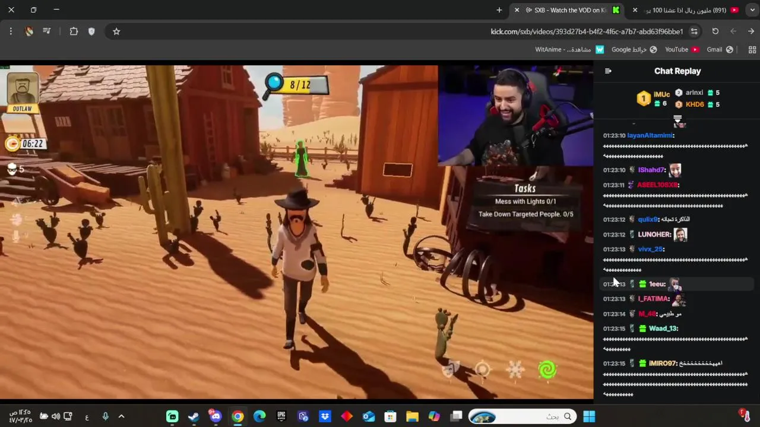Screen dimensions: 760x427
Task: Click the shield extension icon
Action: pos(91,31)
